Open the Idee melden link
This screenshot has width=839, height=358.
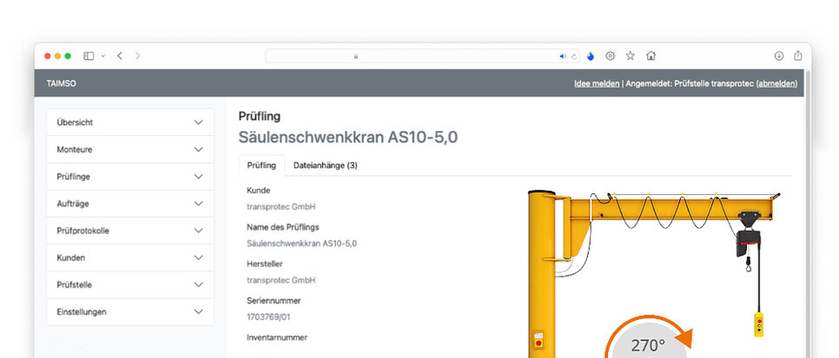tap(597, 83)
